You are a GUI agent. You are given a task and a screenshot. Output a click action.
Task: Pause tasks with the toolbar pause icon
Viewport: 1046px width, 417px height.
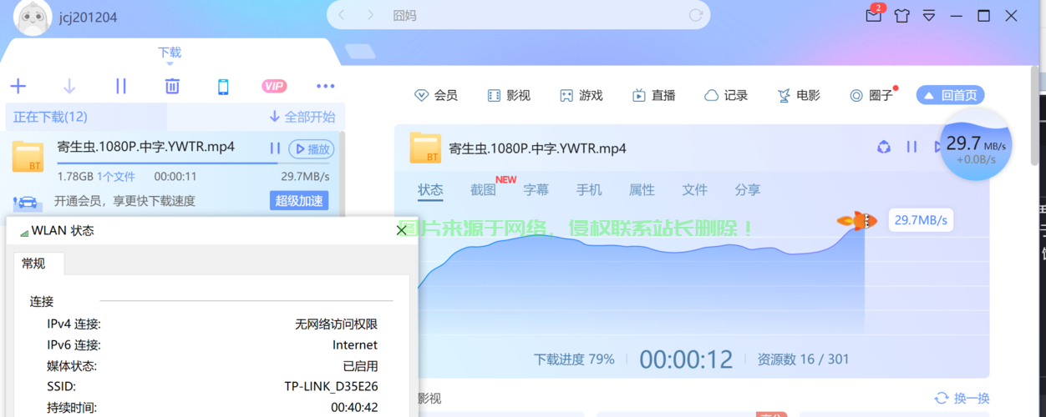coord(120,86)
